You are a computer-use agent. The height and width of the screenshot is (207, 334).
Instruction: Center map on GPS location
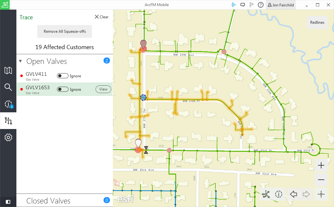[x=321, y=194]
